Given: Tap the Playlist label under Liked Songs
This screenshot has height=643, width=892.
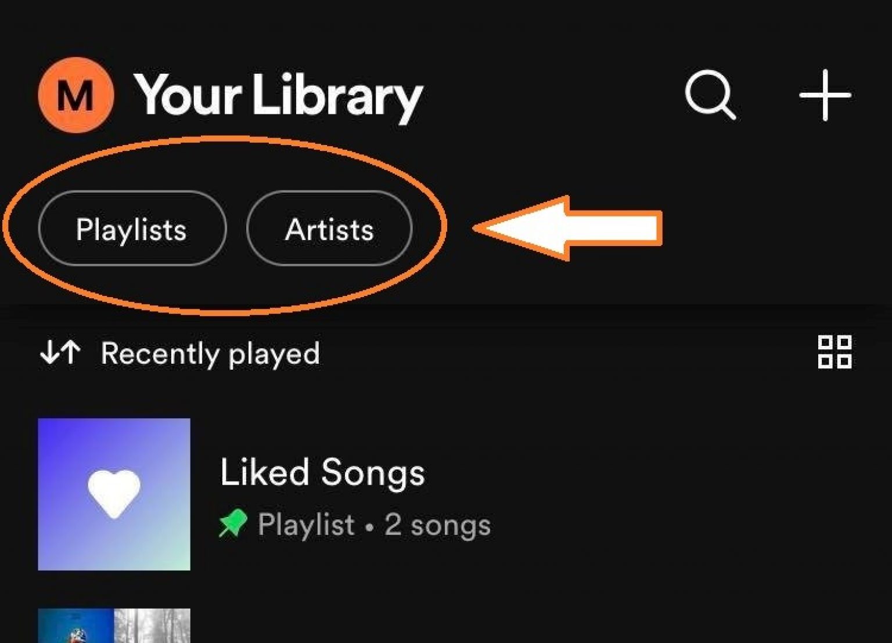Looking at the screenshot, I should 306,524.
